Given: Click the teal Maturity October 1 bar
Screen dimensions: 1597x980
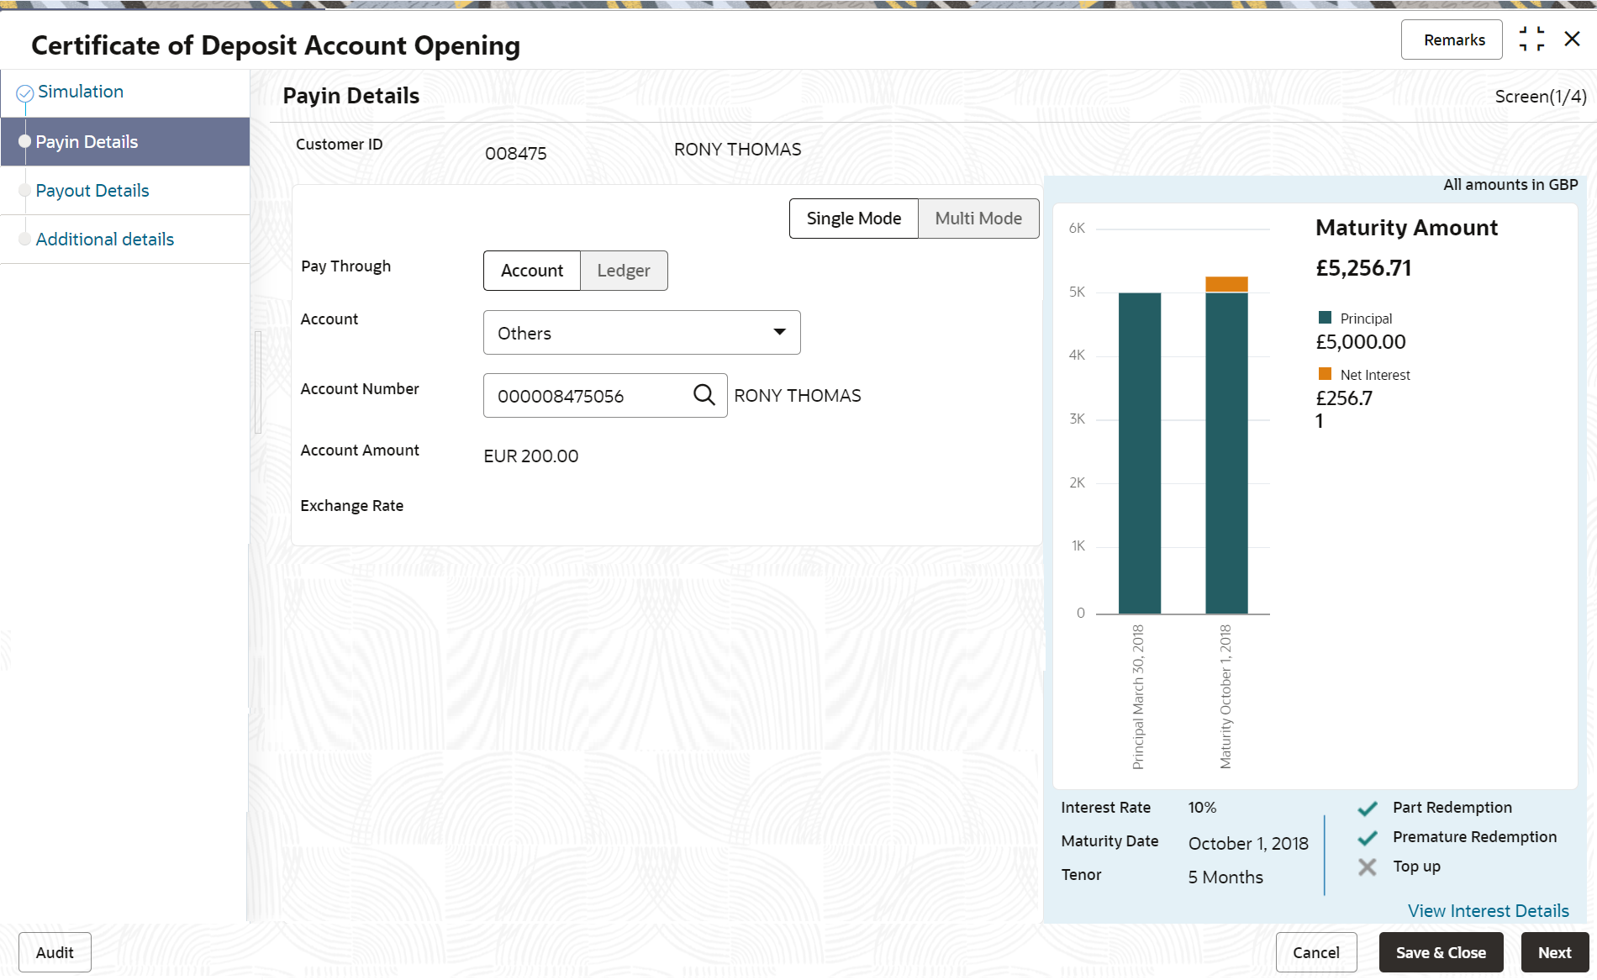Looking at the screenshot, I should pyautogui.click(x=1226, y=453).
